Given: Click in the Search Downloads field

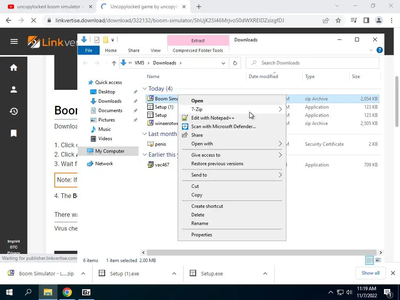Looking at the screenshot, I should [x=312, y=63].
